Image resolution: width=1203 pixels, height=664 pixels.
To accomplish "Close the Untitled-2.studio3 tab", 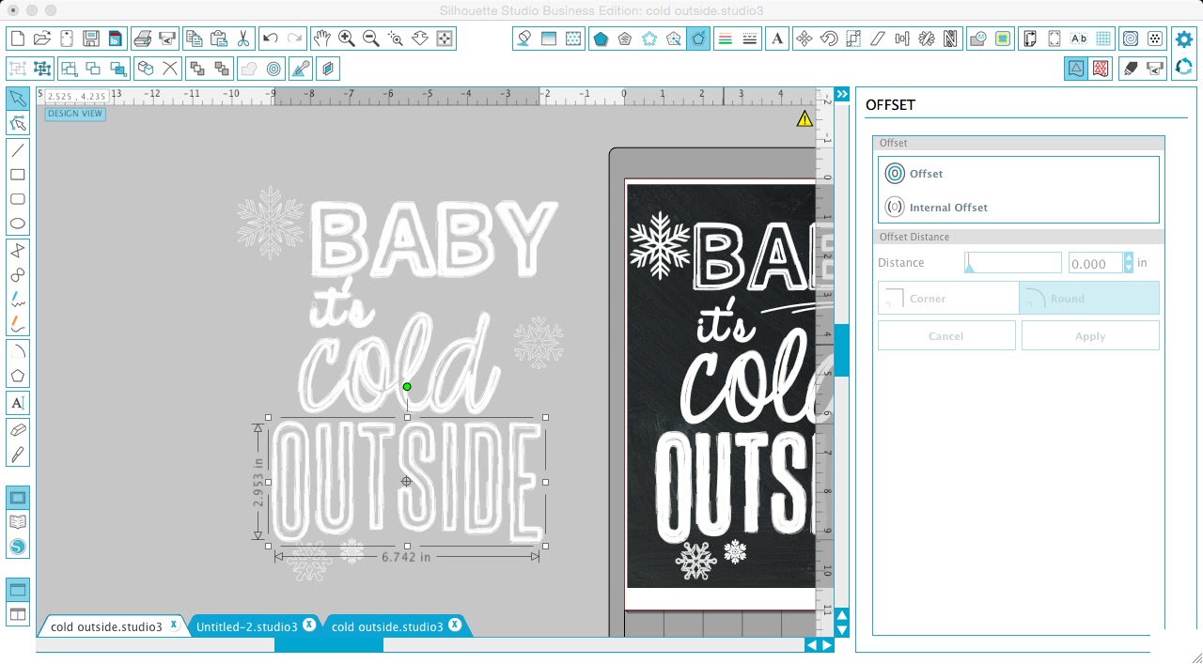I will click(x=308, y=625).
